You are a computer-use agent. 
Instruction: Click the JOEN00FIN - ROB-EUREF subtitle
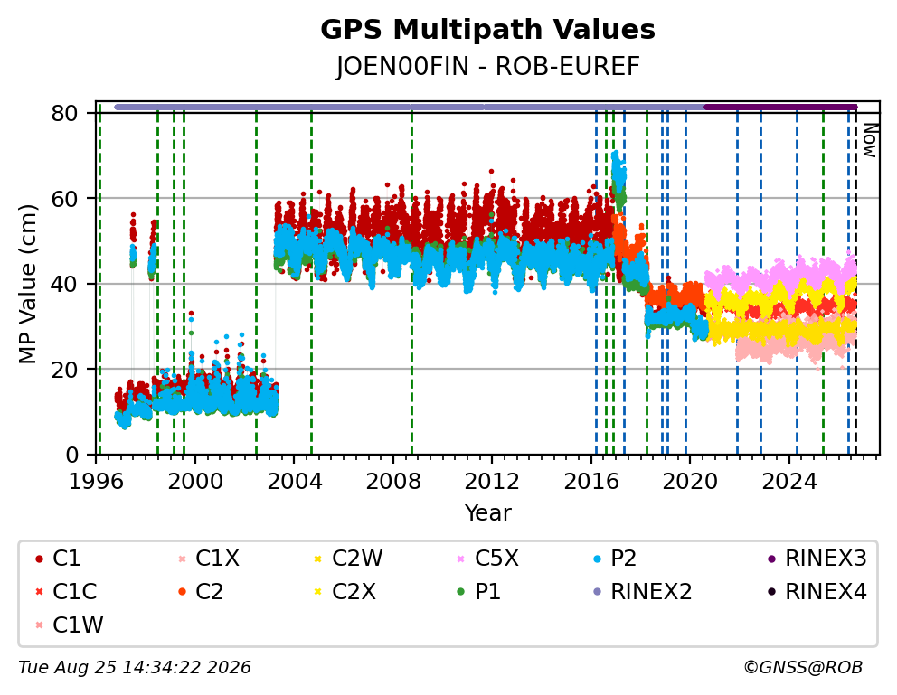487,67
